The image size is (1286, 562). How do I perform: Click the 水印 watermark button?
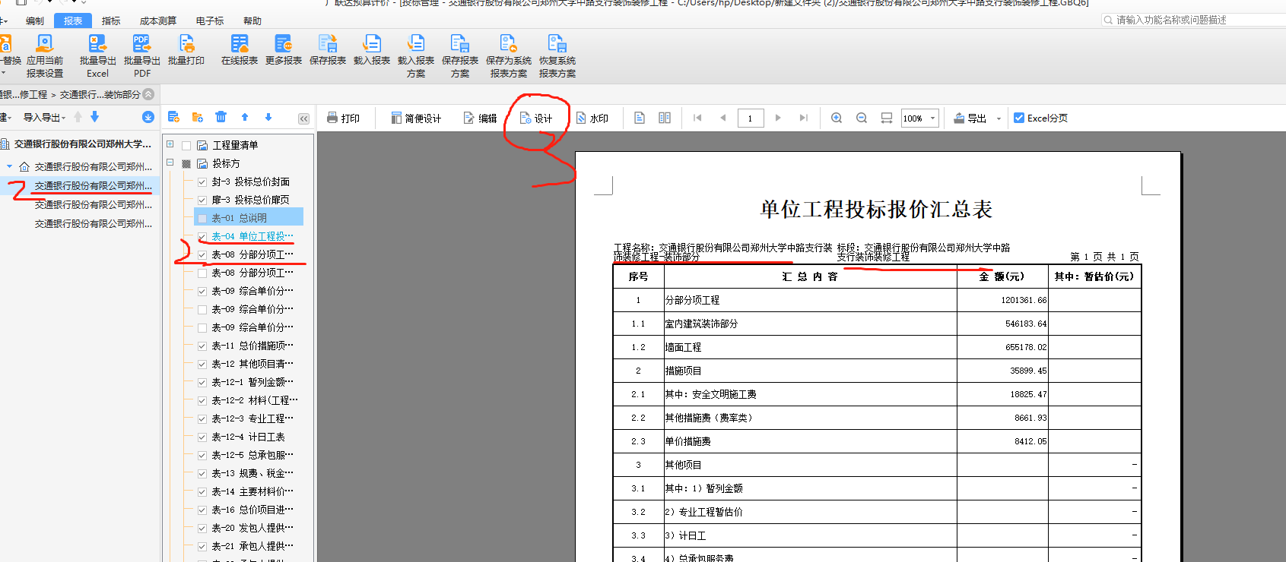pos(592,118)
